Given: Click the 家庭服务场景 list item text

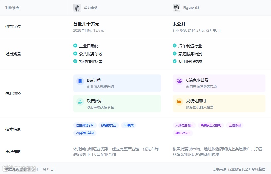Looking at the screenshot, I should pos(190,54).
